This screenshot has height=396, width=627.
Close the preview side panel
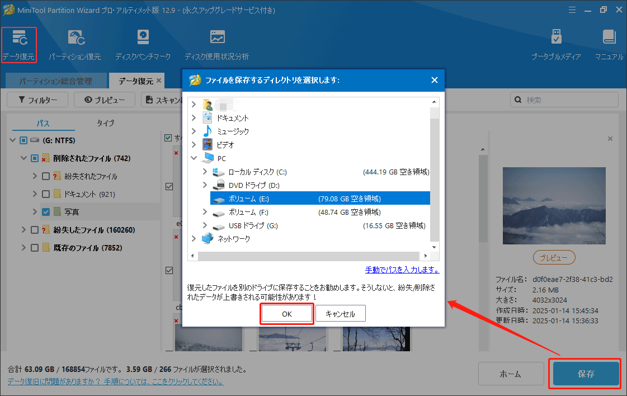(610, 139)
